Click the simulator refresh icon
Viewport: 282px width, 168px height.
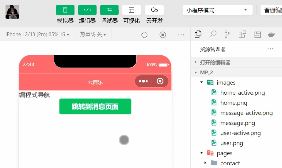pos(144,35)
